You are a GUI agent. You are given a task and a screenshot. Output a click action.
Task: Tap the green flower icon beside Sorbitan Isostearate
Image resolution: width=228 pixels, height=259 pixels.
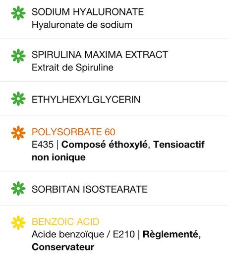click(18, 189)
